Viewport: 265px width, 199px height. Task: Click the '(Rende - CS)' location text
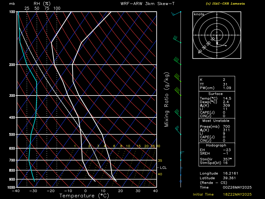[213, 183]
